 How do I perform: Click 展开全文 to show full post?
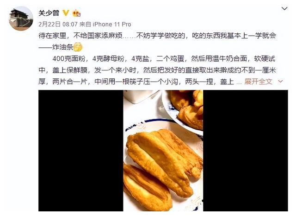tap(258, 82)
